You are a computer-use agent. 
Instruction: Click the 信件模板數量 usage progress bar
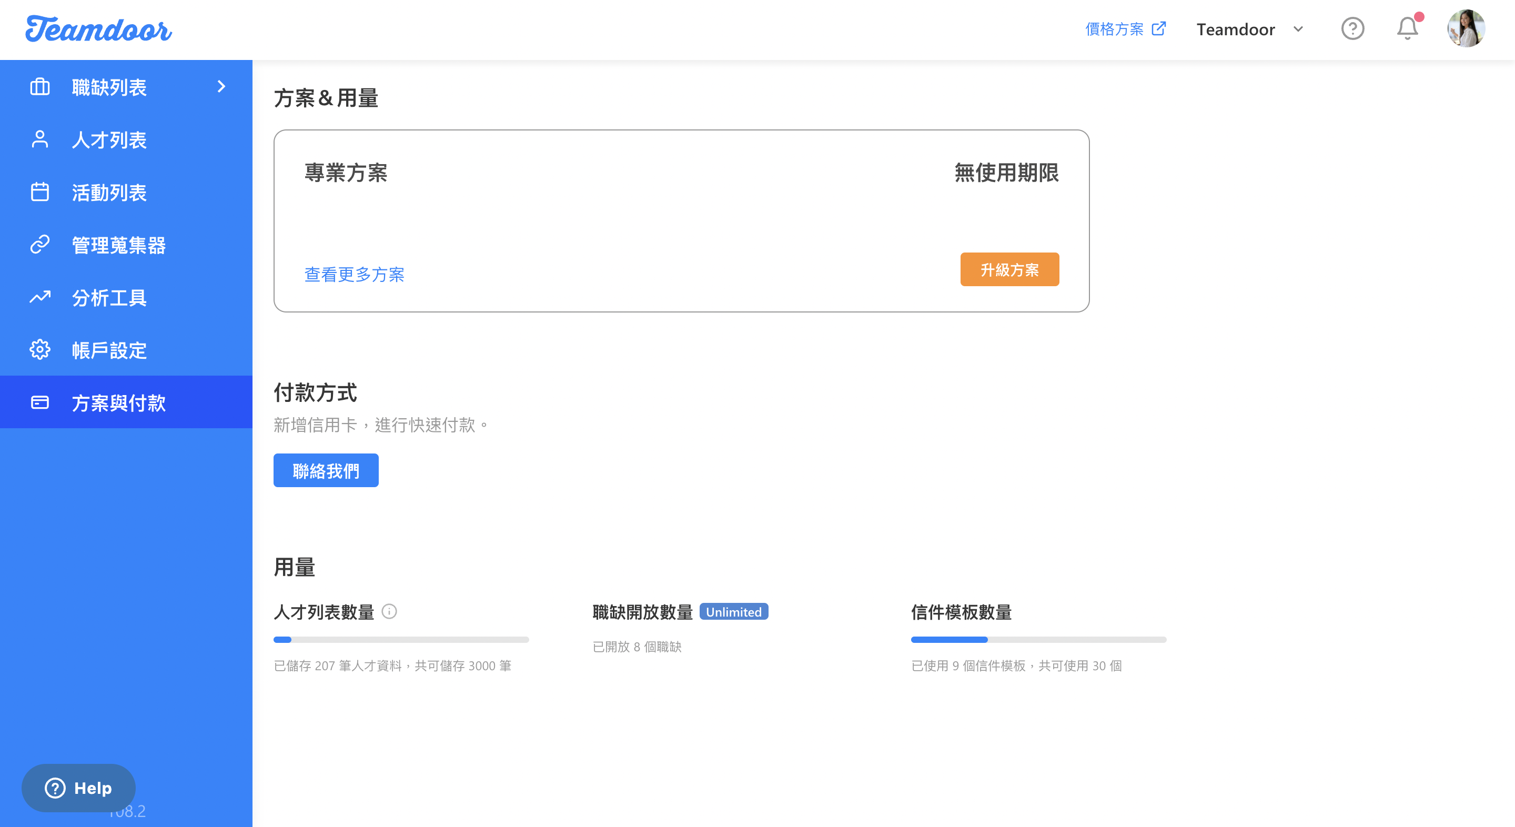(x=1038, y=639)
